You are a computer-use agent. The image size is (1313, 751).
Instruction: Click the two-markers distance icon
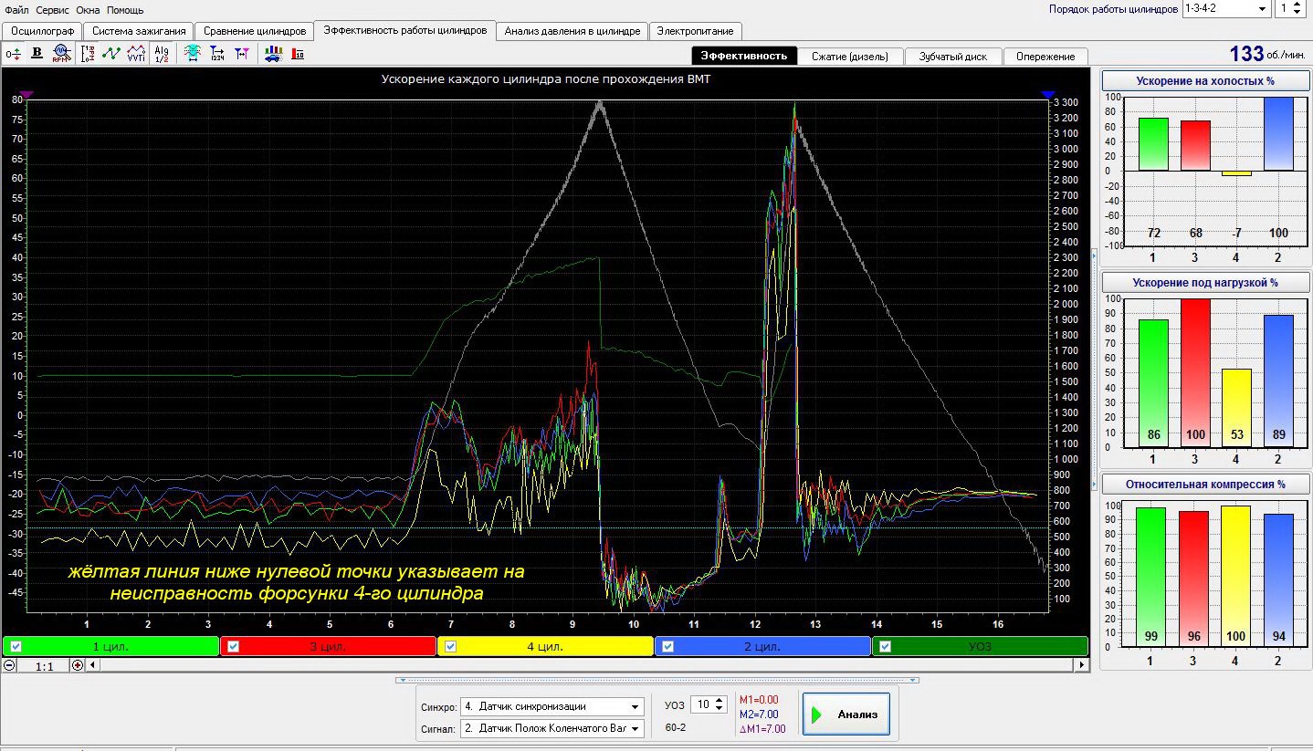[x=242, y=54]
